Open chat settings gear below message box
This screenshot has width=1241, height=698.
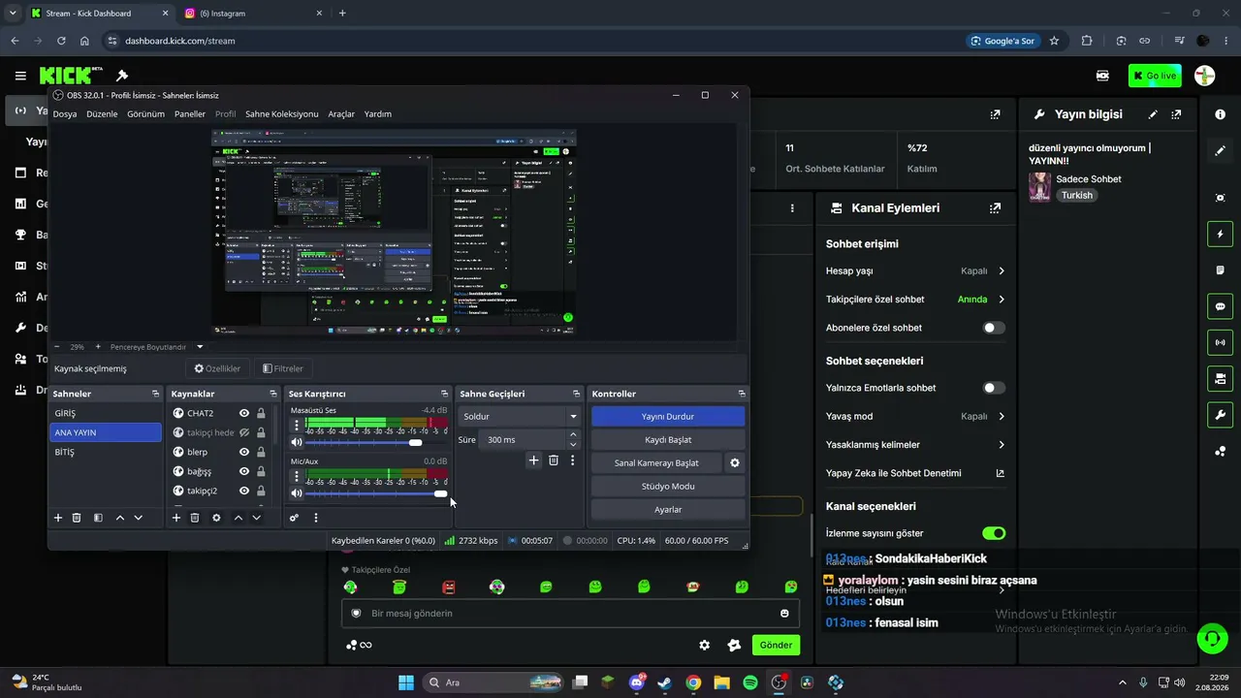point(705,645)
